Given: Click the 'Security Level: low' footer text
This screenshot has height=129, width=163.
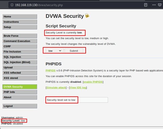Looking at the screenshot, I should coord(13,121).
